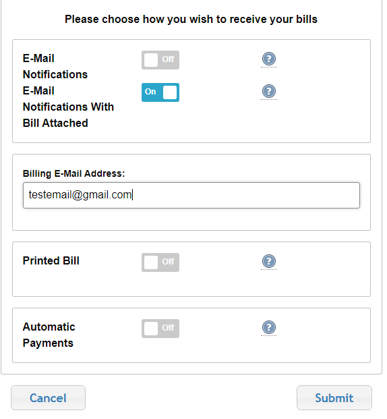Disable E-Mail Notifications With Bill Attached switch
The height and width of the screenshot is (419, 387).
coord(162,93)
